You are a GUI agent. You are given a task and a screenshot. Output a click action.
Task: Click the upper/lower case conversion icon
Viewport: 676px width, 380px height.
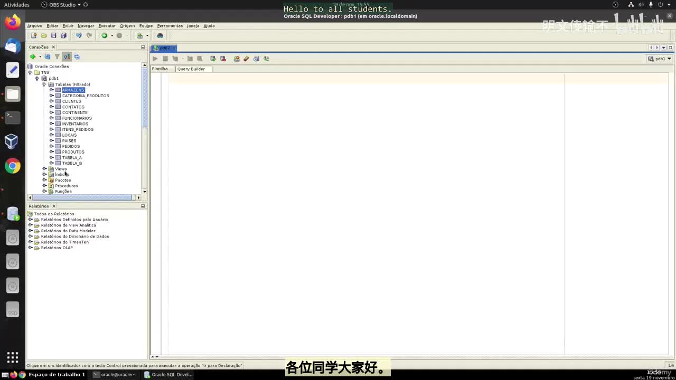tap(266, 59)
